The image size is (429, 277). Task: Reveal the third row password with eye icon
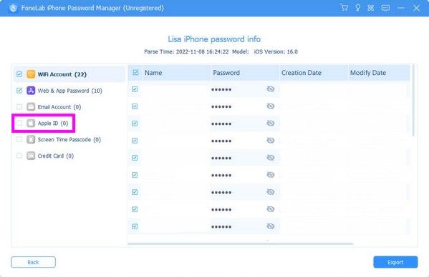[270, 124]
